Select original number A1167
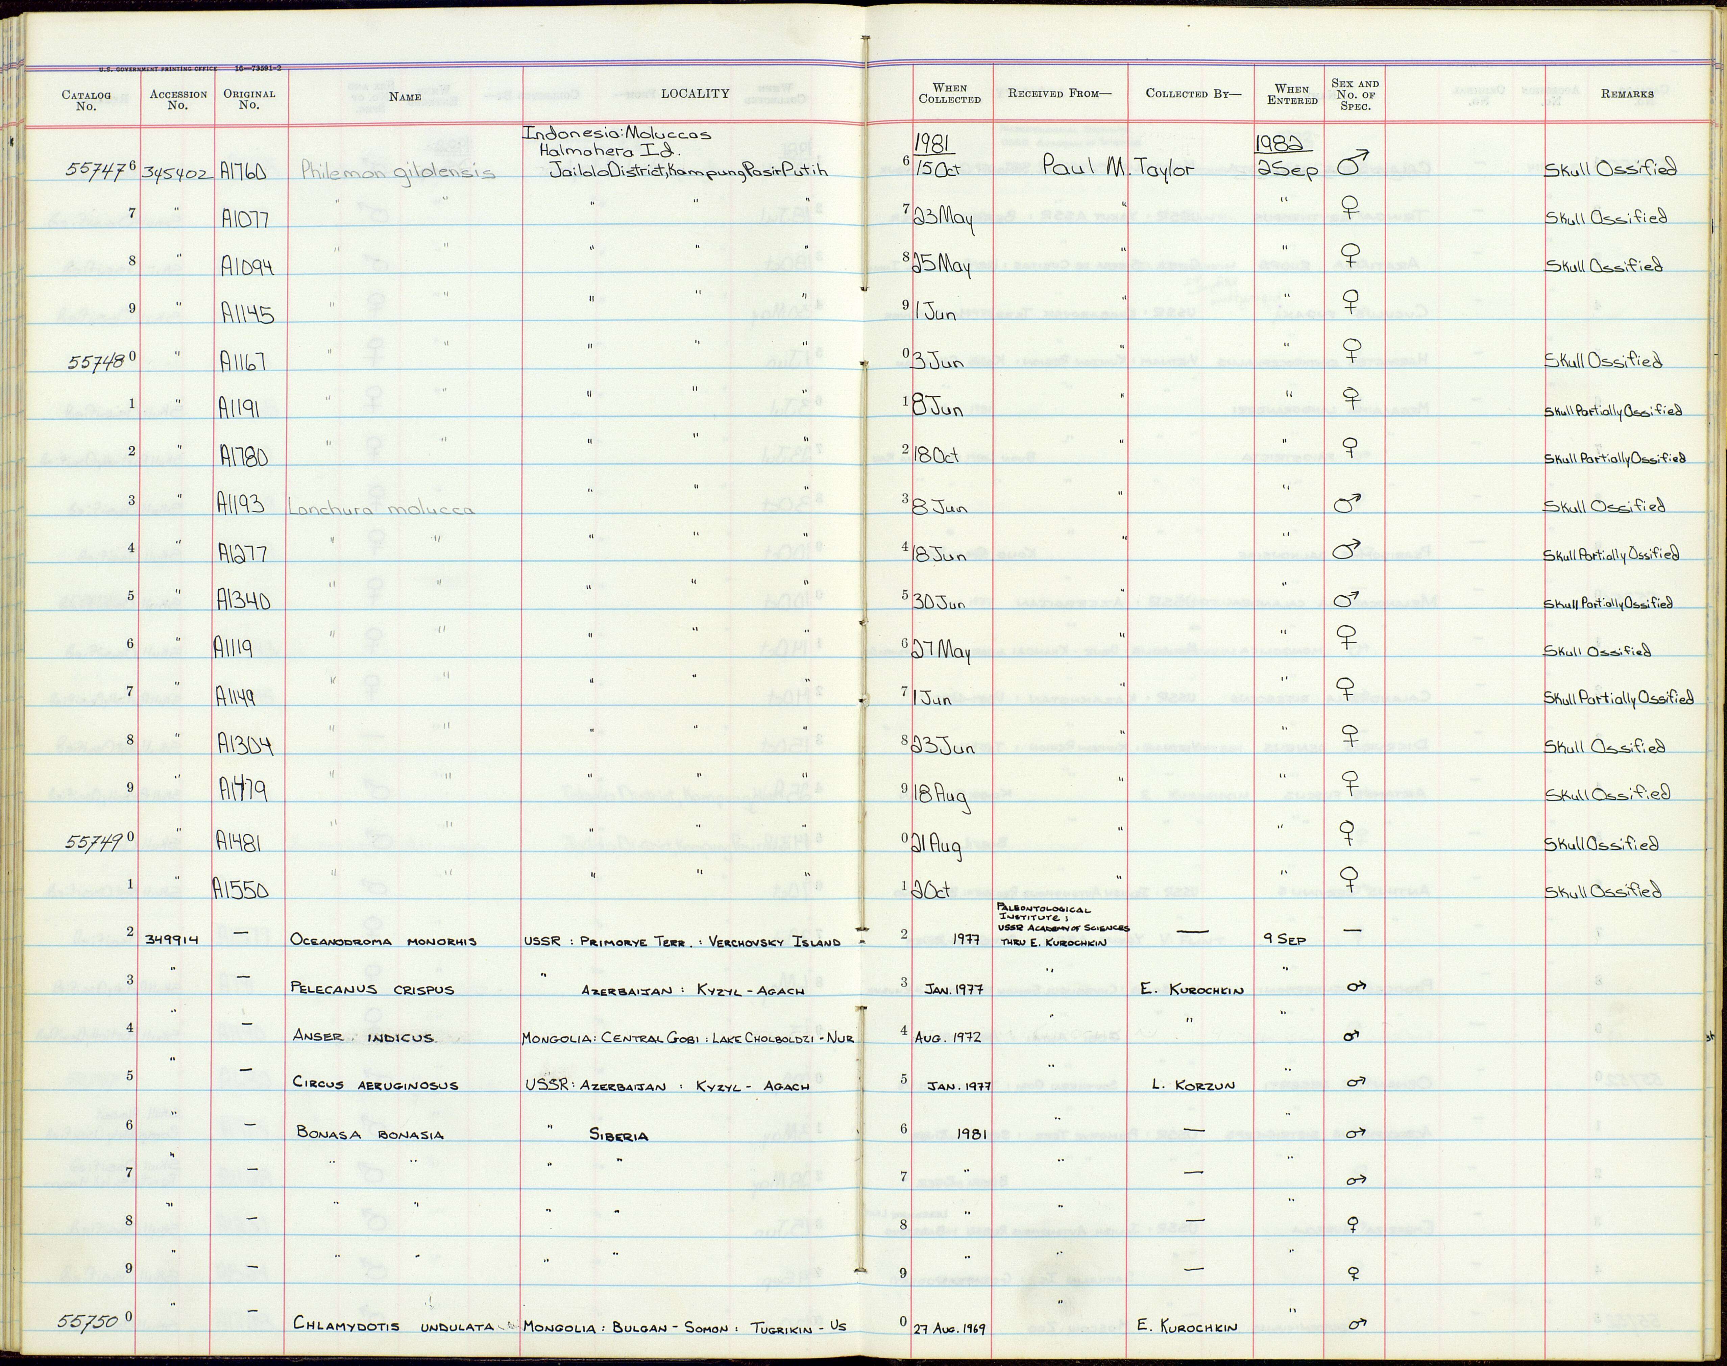Viewport: 1727px width, 1366px height. pos(244,362)
